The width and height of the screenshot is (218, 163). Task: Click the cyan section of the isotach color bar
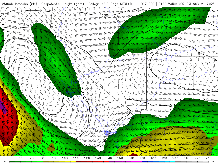(172, 162)
